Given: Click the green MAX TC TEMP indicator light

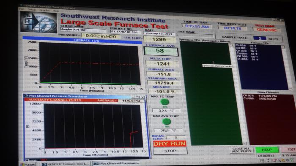Looking at the screenshot, I should tap(164, 102).
